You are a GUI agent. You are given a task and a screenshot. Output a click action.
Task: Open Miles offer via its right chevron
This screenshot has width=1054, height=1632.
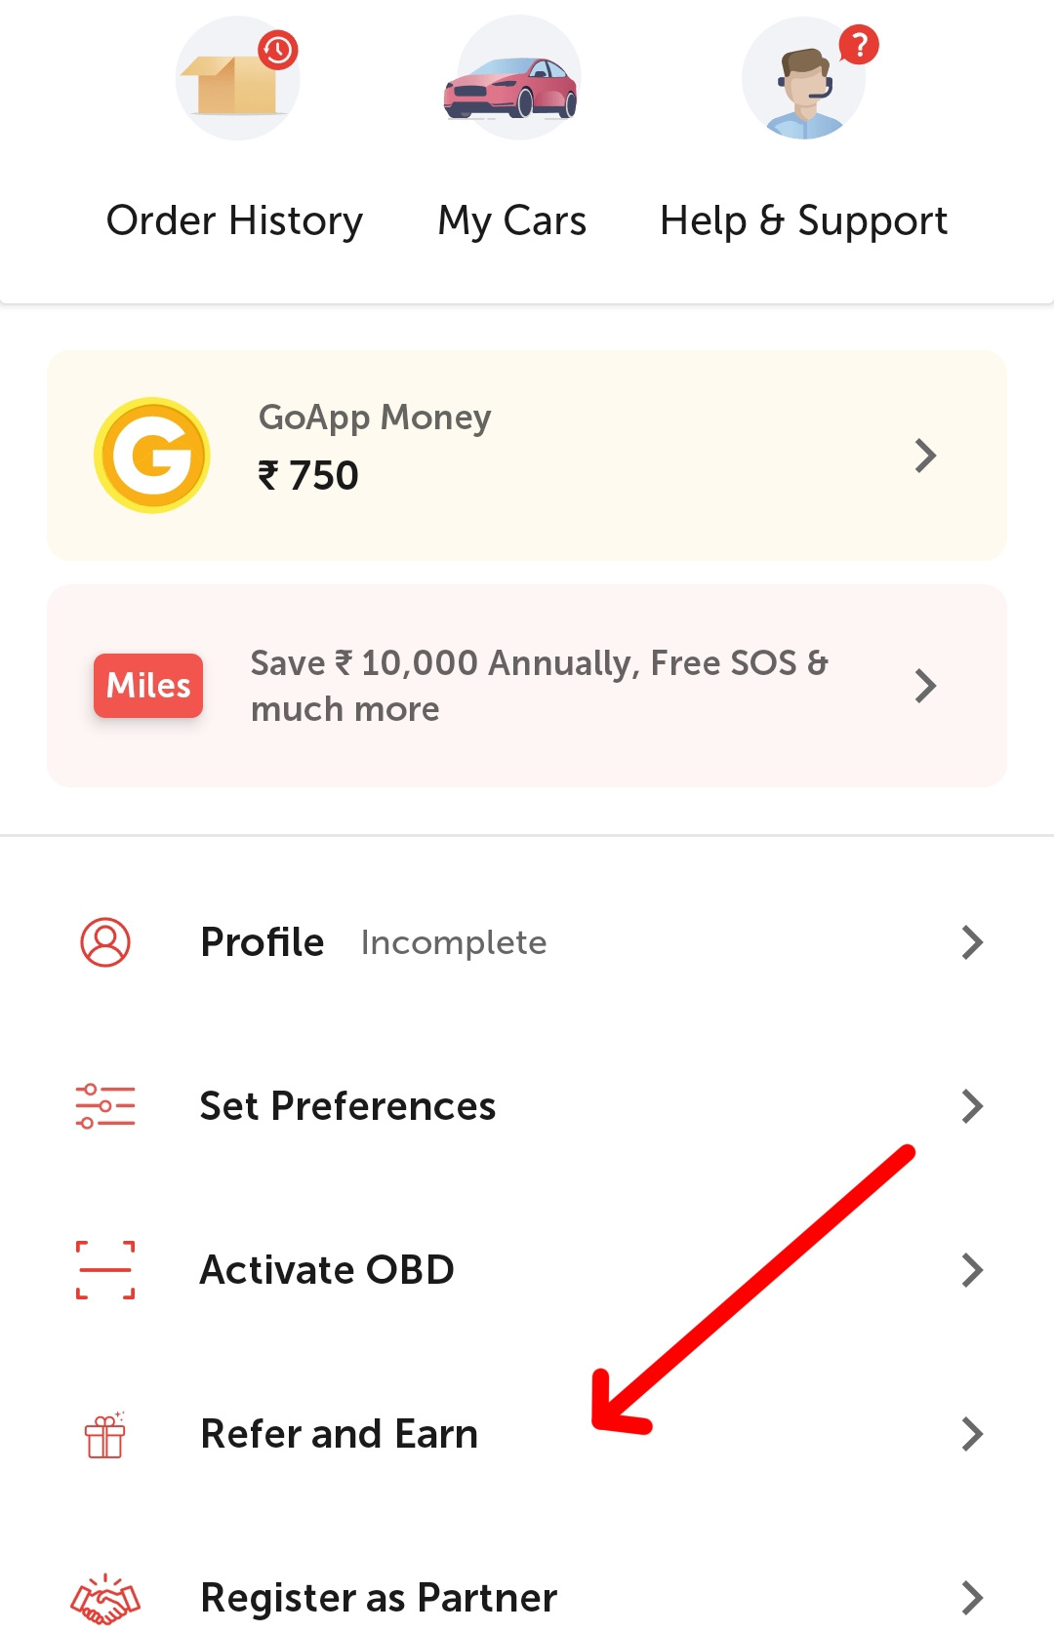pyautogui.click(x=925, y=686)
